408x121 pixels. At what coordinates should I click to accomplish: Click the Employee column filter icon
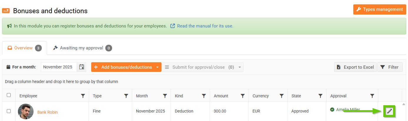coord(83,96)
